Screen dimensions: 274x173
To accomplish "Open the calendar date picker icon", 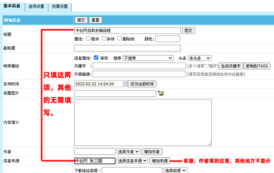I will tap(125, 84).
